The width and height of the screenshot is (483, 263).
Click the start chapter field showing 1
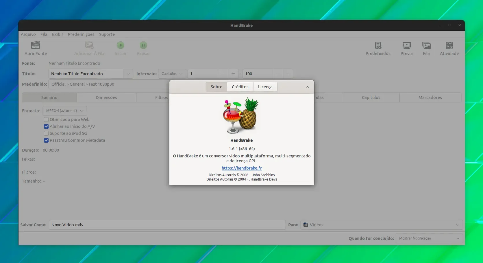[203, 74]
